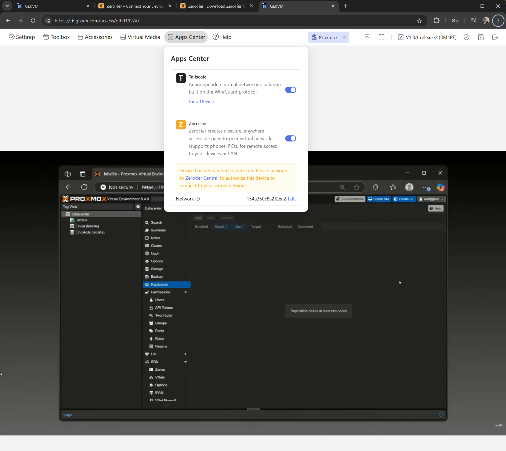Click the ZeroTier app icon

coord(181,125)
